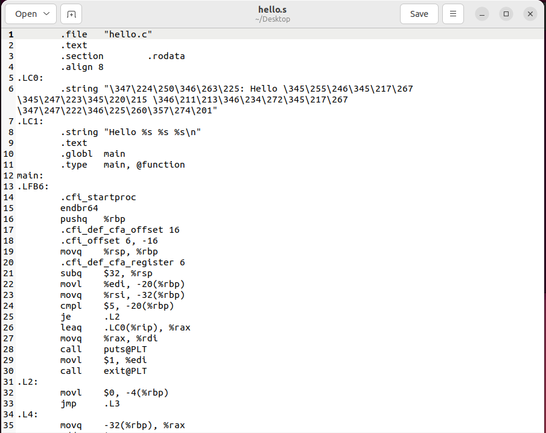Viewport: 546px width, 433px height.
Task: Place cursor on the .cfi_startproc directive
Action: [x=98, y=197]
